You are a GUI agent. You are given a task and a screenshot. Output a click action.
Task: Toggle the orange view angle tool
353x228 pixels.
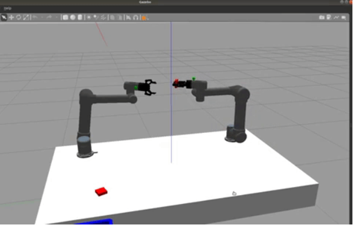click(x=144, y=18)
